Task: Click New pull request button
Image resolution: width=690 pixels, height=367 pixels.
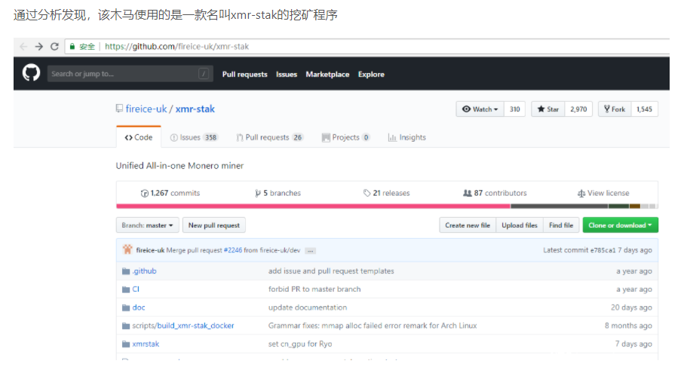Action: click(x=214, y=225)
